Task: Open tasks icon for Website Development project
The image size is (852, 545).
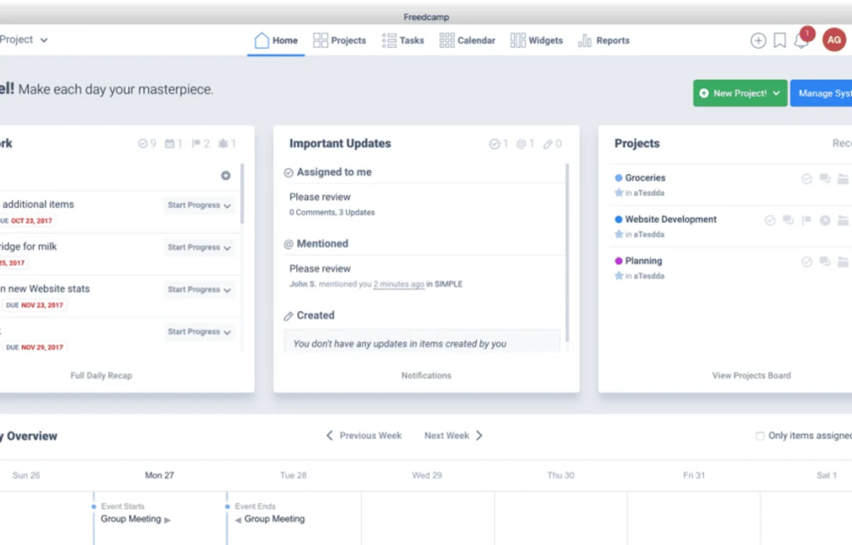Action: pyautogui.click(x=770, y=220)
